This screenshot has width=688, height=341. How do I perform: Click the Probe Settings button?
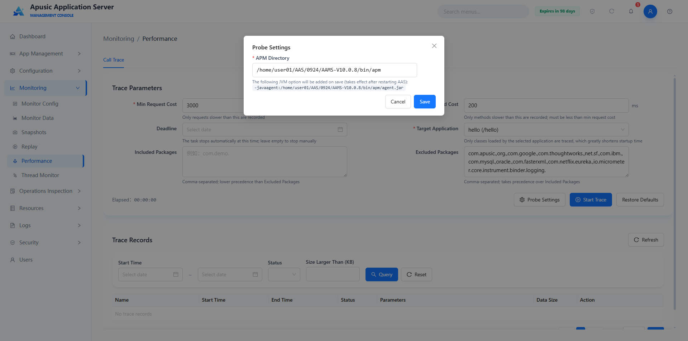tap(539, 200)
